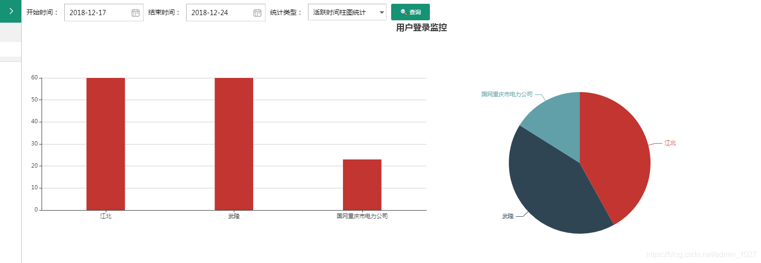Click the start date field 2018-12-17
This screenshot has width=761, height=263.
point(104,13)
